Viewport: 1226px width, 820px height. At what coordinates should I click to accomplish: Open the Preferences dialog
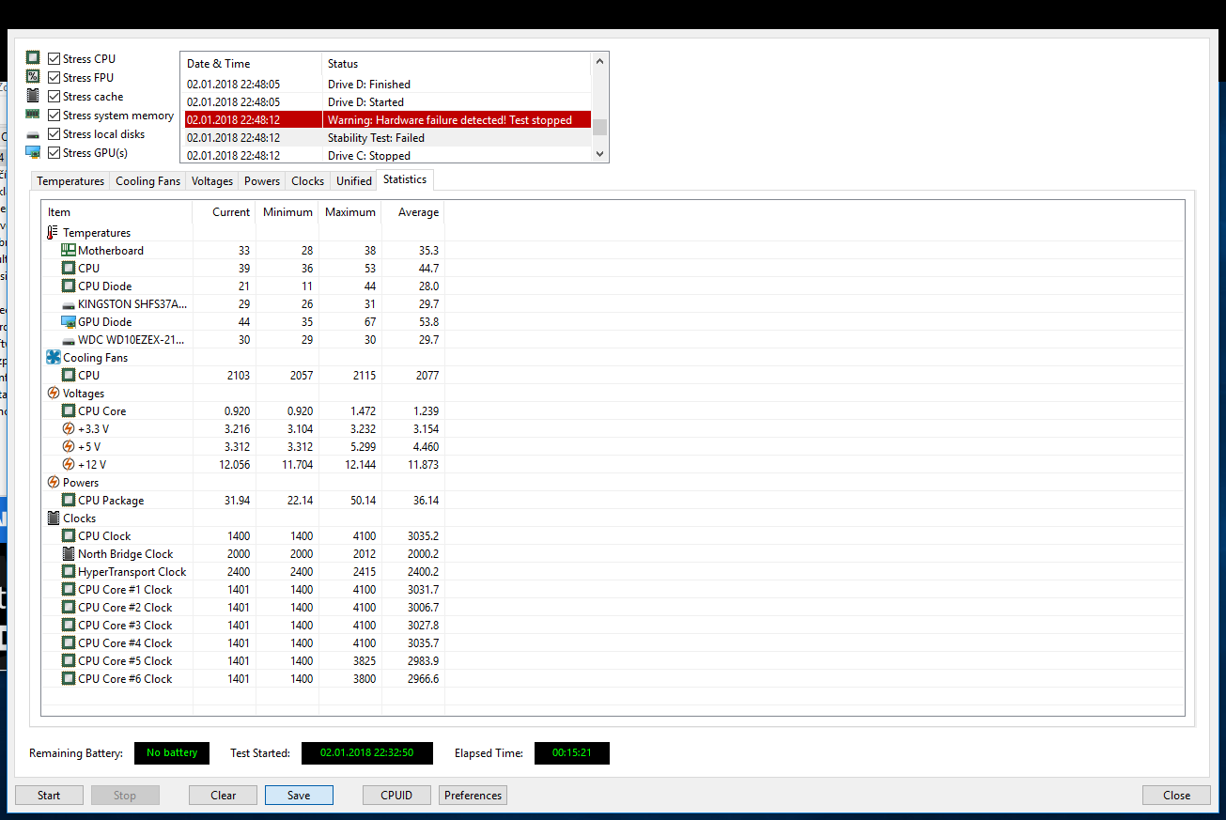click(473, 796)
